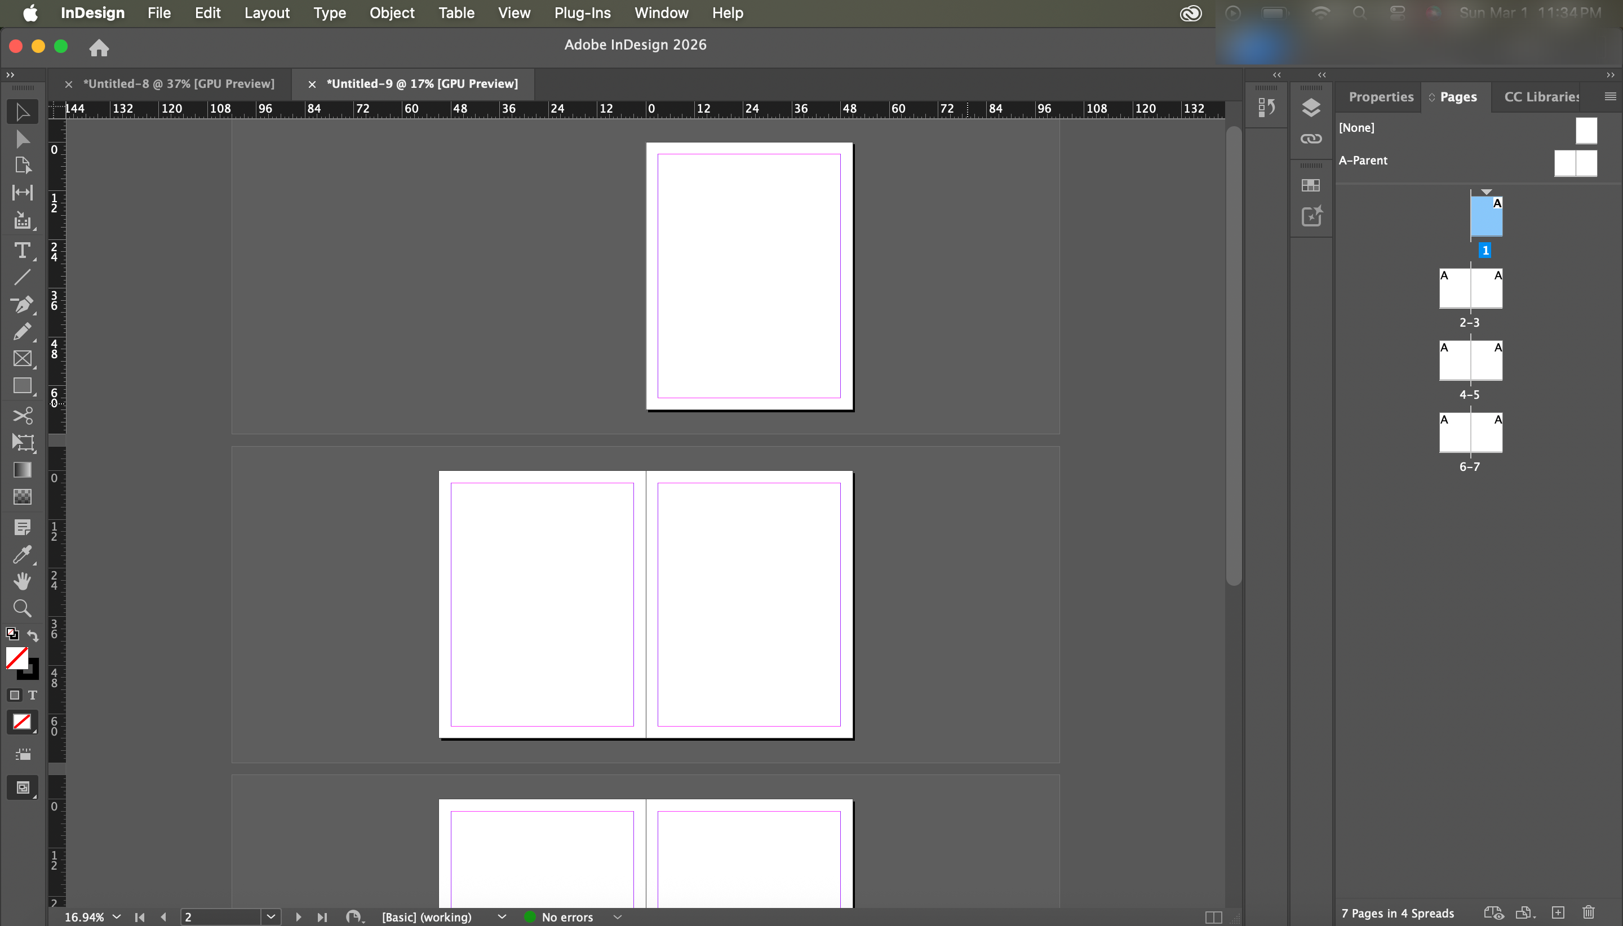
Task: Swap fill and stroke colors
Action: (33, 635)
